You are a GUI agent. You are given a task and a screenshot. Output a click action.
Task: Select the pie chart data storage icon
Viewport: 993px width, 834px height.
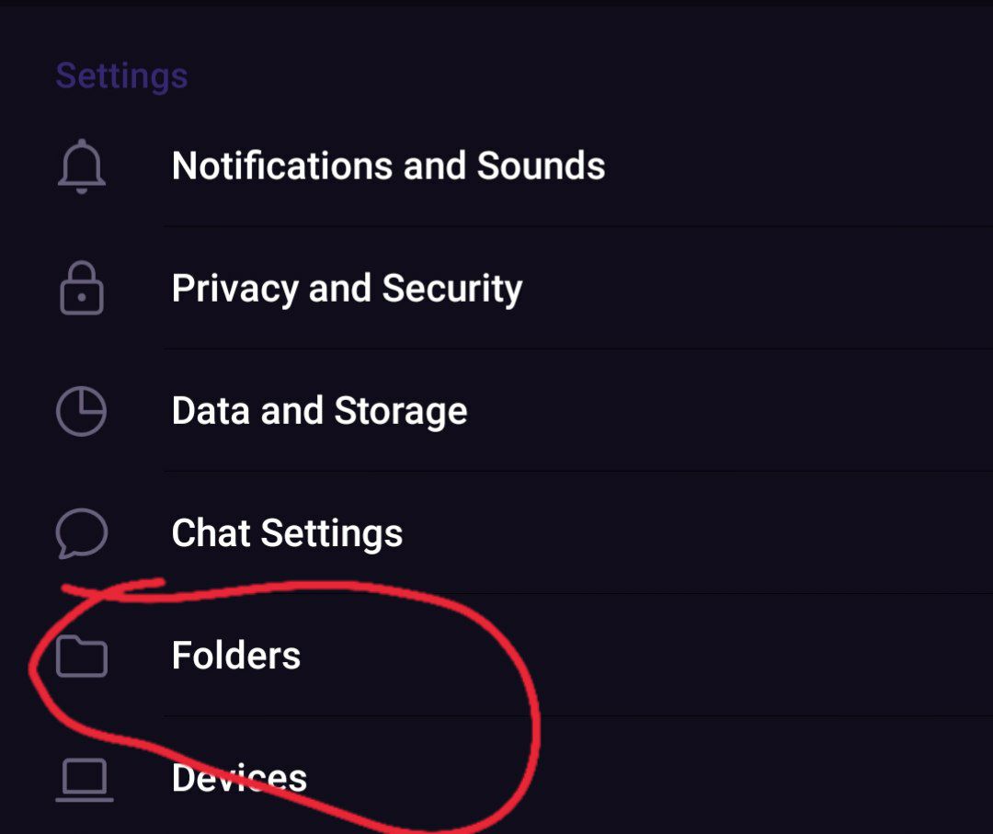tap(82, 411)
